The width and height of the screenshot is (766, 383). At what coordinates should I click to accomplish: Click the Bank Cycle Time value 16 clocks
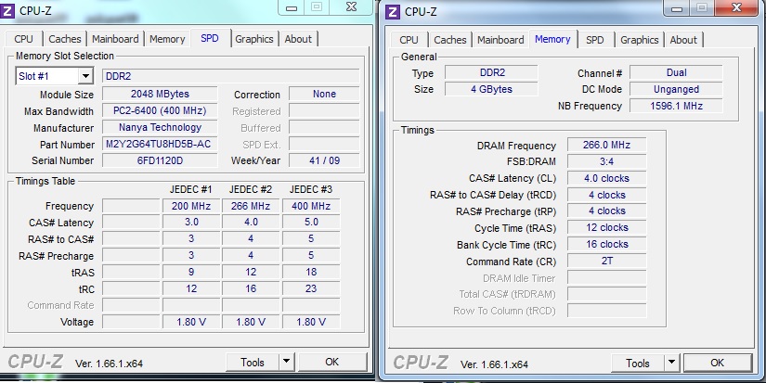(x=606, y=245)
